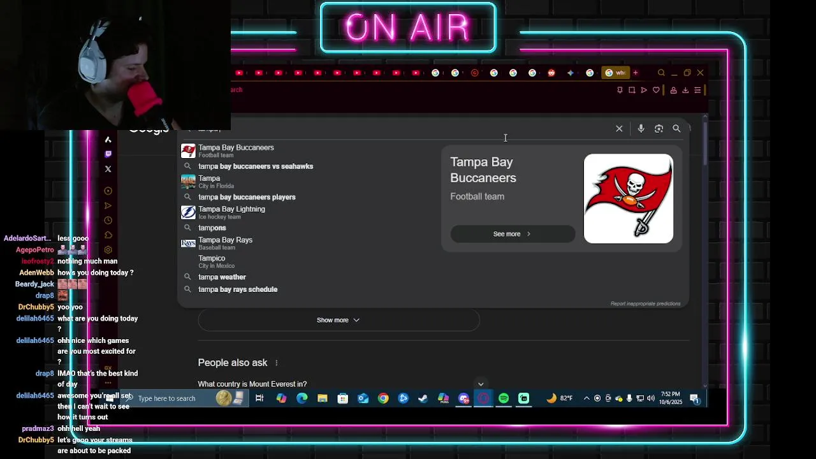Clear the Google search box text
The image size is (816, 459).
619,129
